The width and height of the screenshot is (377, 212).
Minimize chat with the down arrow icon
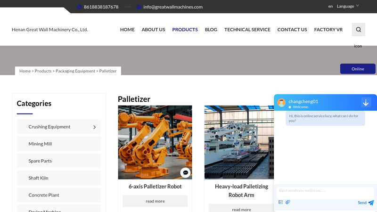pos(366,103)
